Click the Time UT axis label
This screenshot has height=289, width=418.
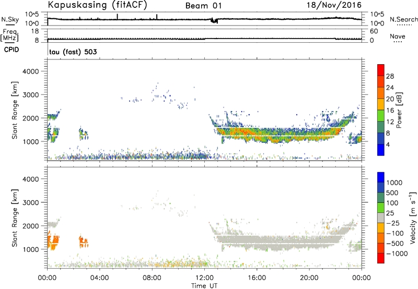[204, 286]
